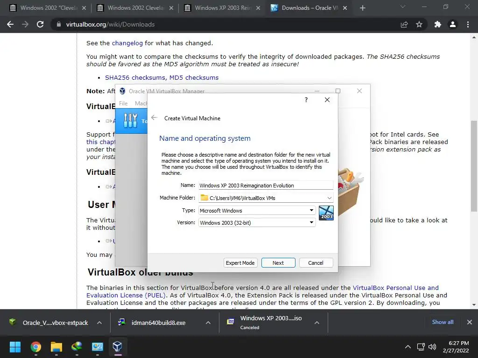478x358 pixels.
Task: Click the volume tray icon
Action: [432, 347]
